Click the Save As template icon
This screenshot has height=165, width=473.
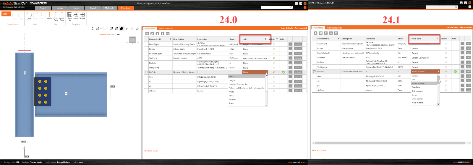pos(70,15)
